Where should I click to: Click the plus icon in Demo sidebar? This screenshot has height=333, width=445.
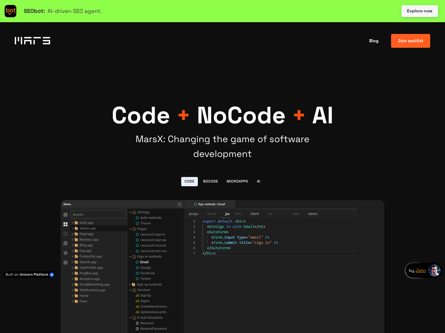[65, 215]
